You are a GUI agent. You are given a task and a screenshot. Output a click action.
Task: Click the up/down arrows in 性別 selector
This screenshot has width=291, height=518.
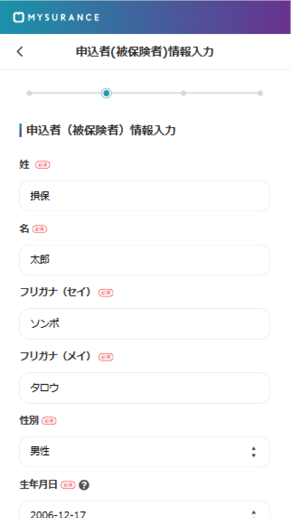point(254,452)
